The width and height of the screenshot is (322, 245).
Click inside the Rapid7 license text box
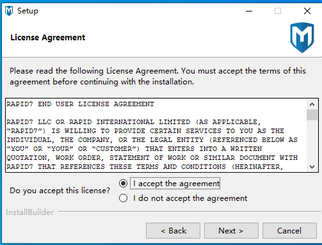pos(156,136)
